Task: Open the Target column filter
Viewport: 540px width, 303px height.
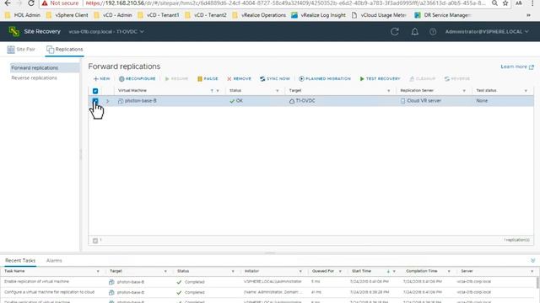Action: click(x=389, y=91)
